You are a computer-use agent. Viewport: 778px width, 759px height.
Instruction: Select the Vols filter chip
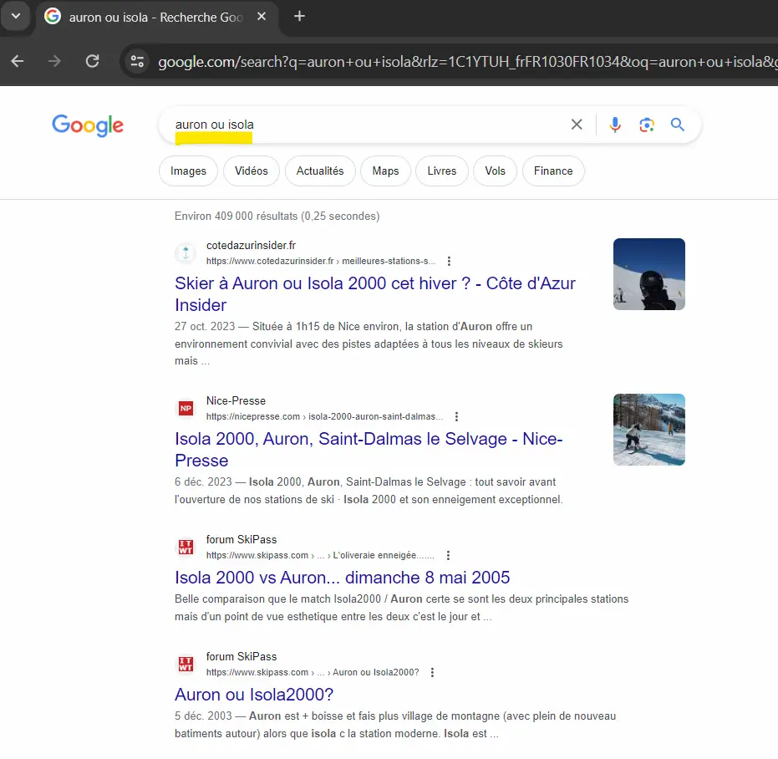coord(496,171)
